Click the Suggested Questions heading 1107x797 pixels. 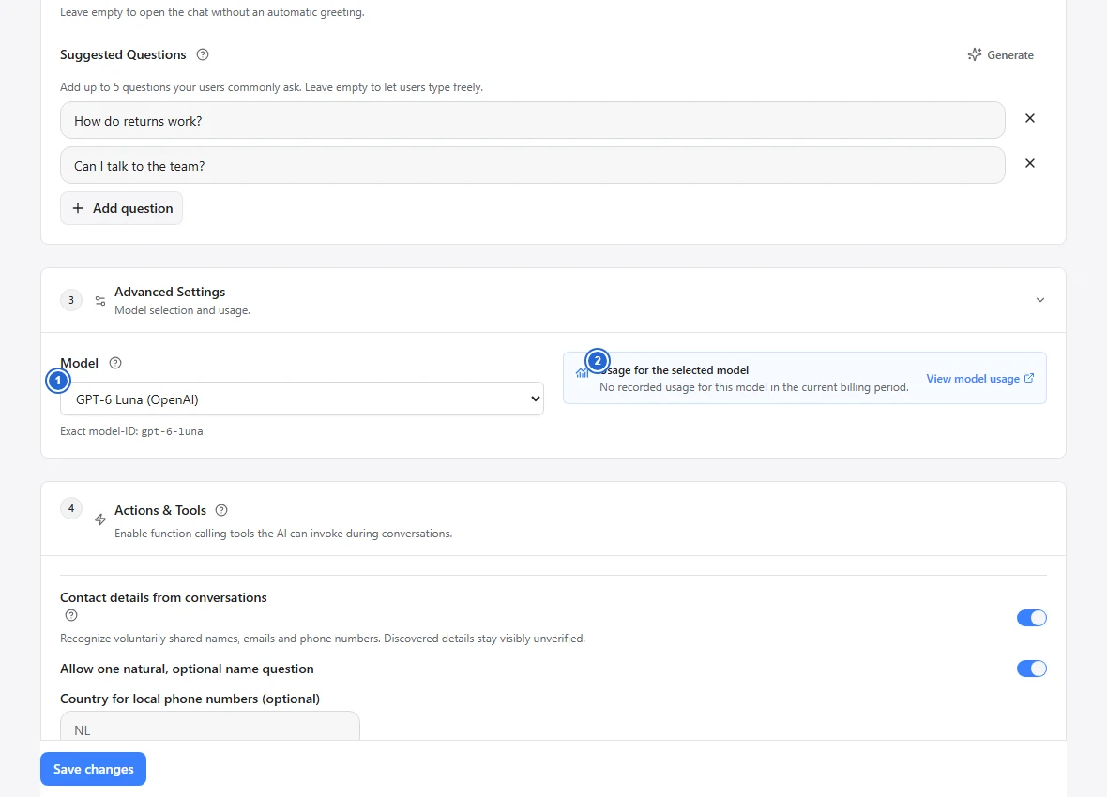coord(123,54)
